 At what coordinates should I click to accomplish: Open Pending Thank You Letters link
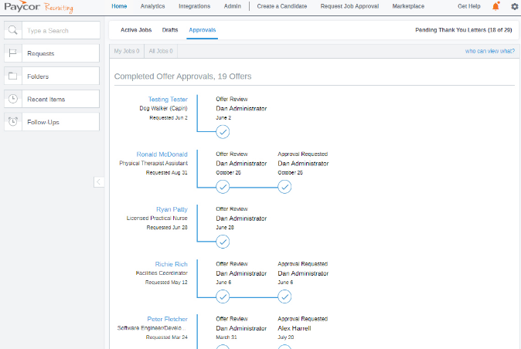(x=464, y=30)
